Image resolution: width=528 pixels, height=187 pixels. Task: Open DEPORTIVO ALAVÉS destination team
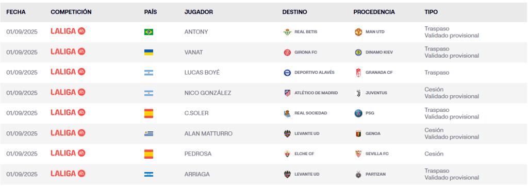tap(315, 73)
